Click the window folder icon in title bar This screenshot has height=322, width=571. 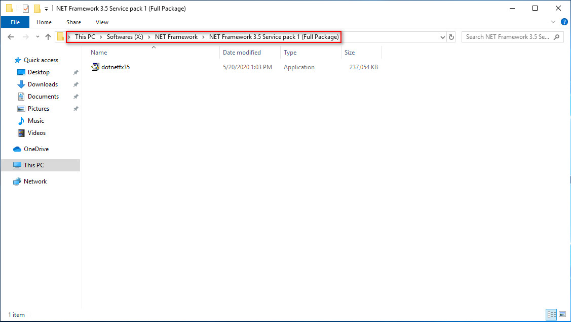click(10, 8)
